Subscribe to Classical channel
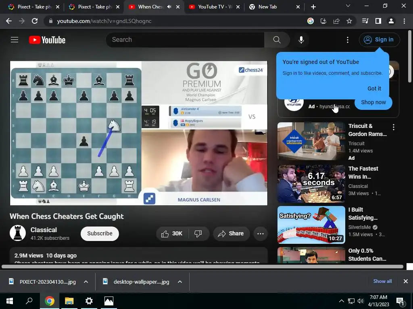413x309 pixels. pos(100,234)
